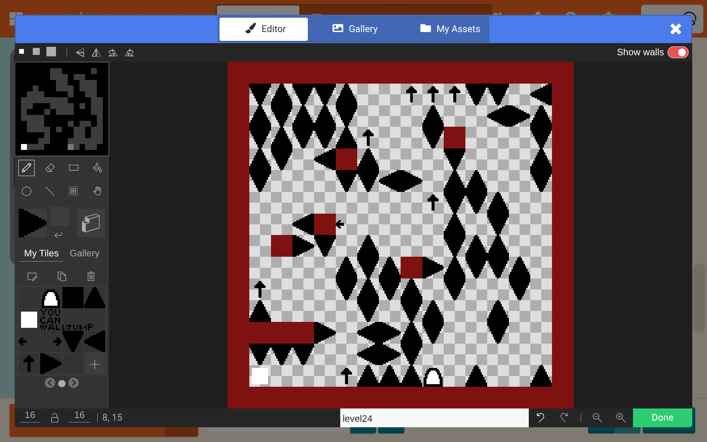Select the pencil draw tool

(x=27, y=168)
